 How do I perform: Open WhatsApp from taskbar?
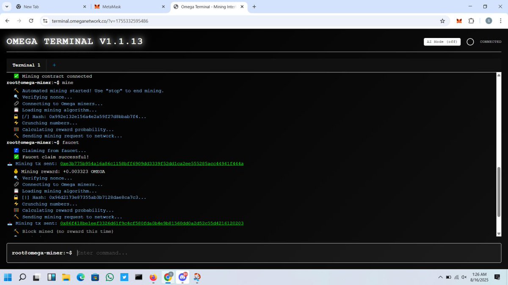coord(110,277)
